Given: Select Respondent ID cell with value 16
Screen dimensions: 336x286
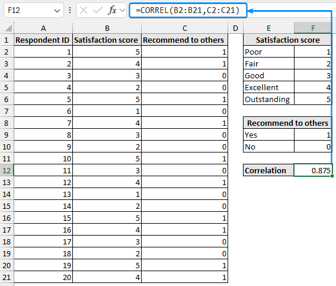Looking at the screenshot, I should click(x=43, y=230).
